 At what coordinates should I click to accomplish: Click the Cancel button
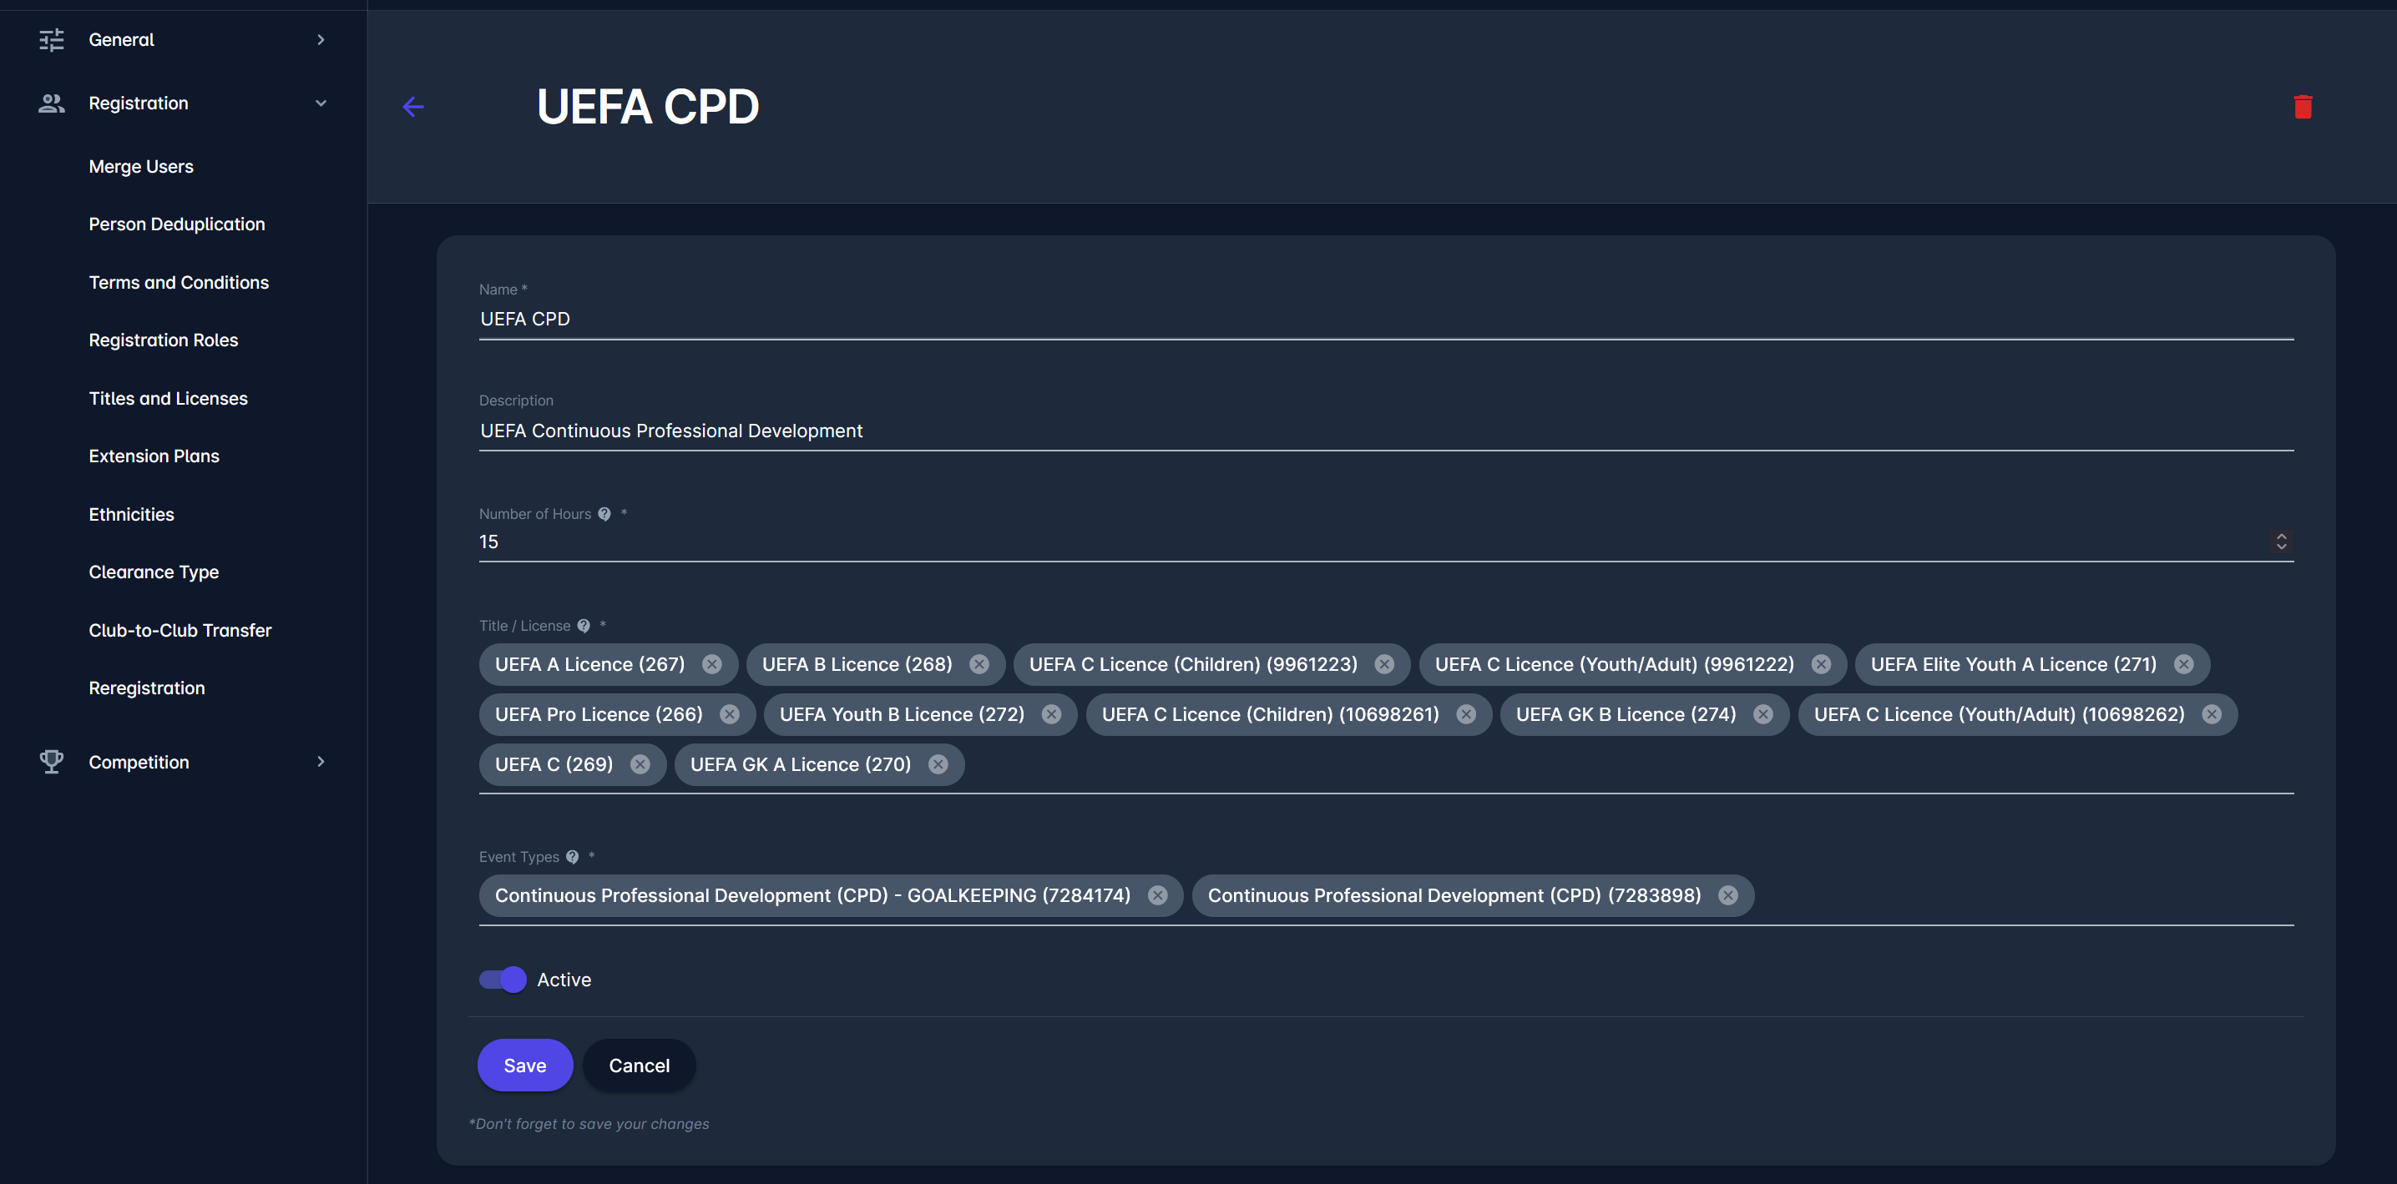[x=639, y=1065]
